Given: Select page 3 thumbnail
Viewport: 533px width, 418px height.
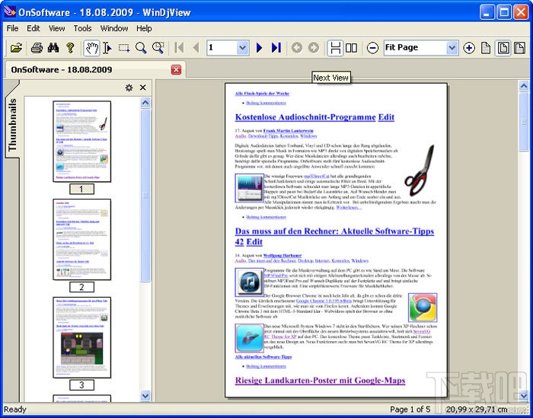Looking at the screenshot, I should coord(82,337).
